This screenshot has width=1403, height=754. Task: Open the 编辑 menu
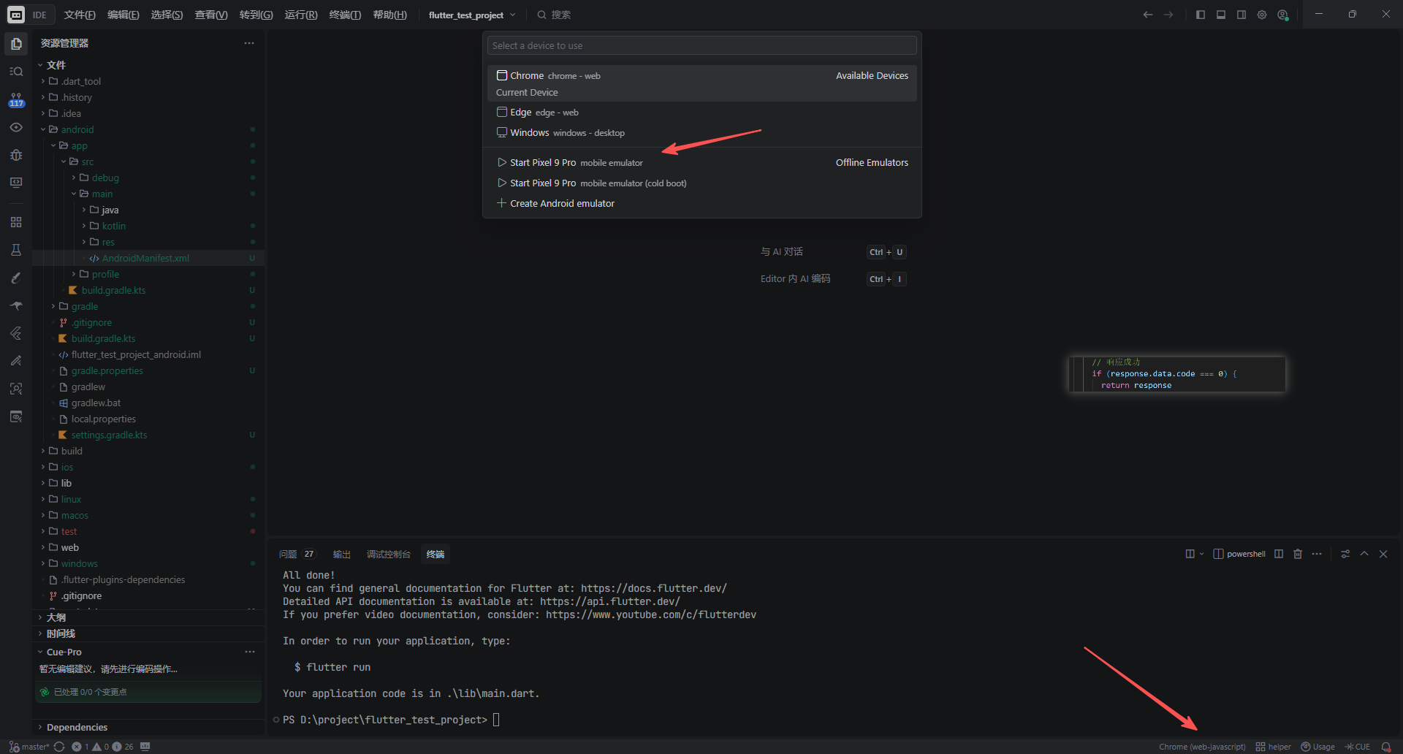coord(123,15)
